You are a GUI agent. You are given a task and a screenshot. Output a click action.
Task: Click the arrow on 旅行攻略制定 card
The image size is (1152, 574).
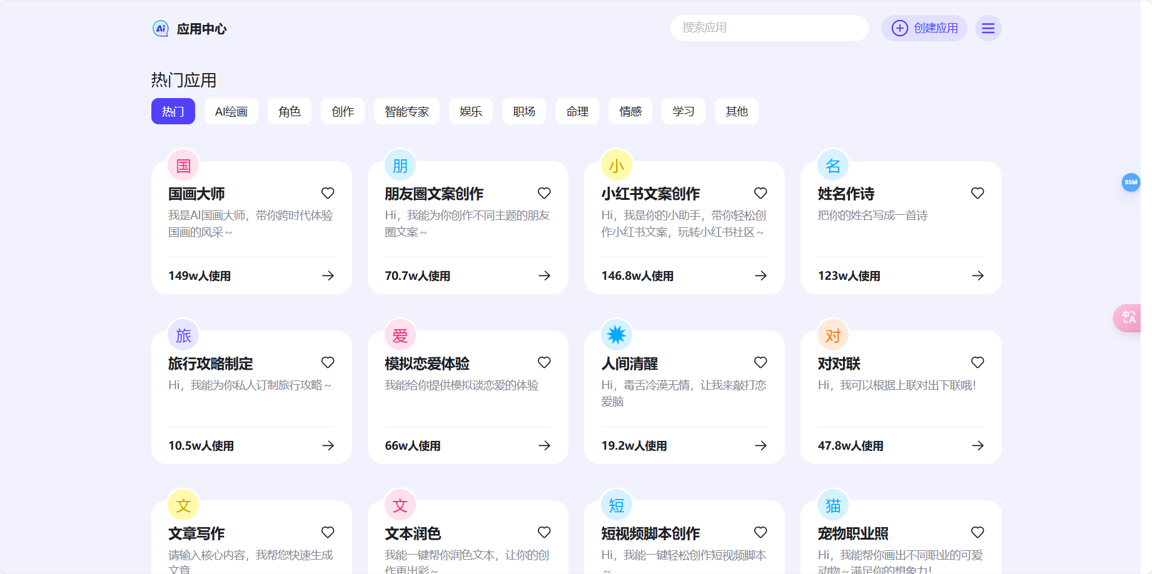click(x=328, y=445)
